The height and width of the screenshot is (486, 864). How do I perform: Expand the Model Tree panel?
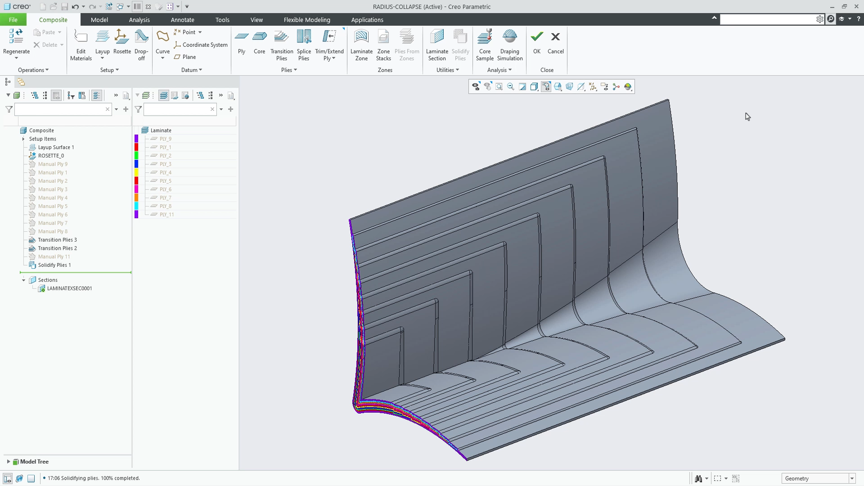[x=8, y=462]
